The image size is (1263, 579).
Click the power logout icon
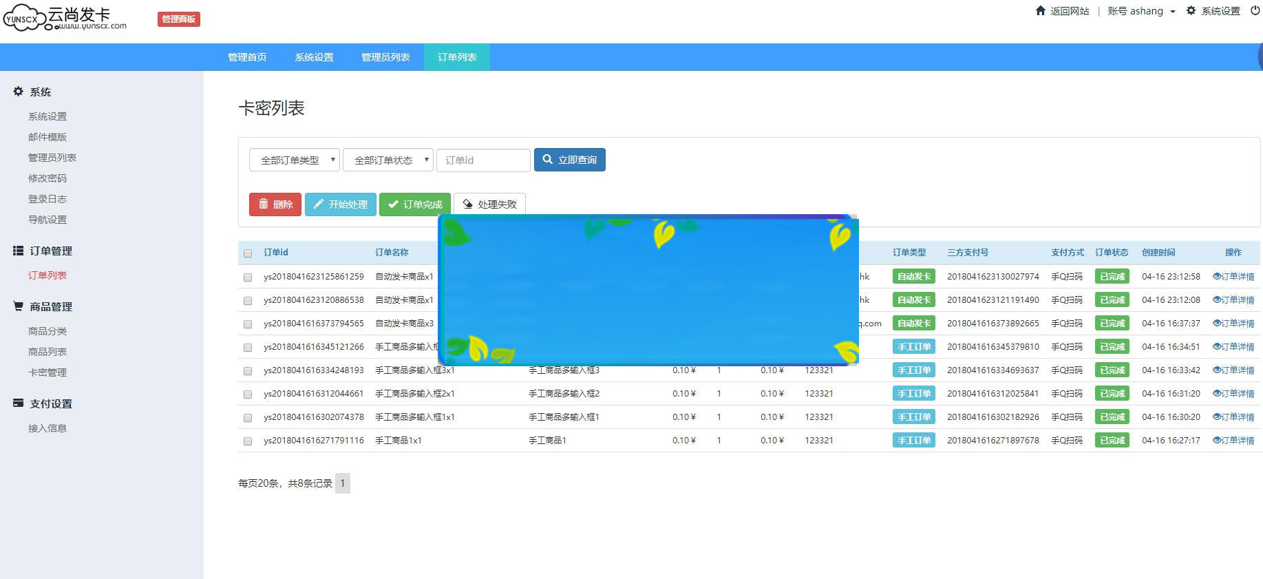click(x=1255, y=10)
